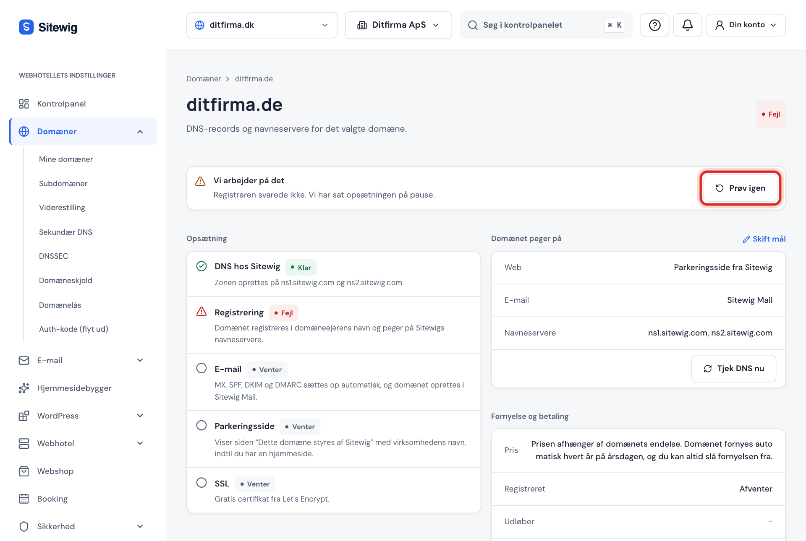The height and width of the screenshot is (541, 806).
Task: Click the red warning icon beside Registrering
Action: (201, 312)
